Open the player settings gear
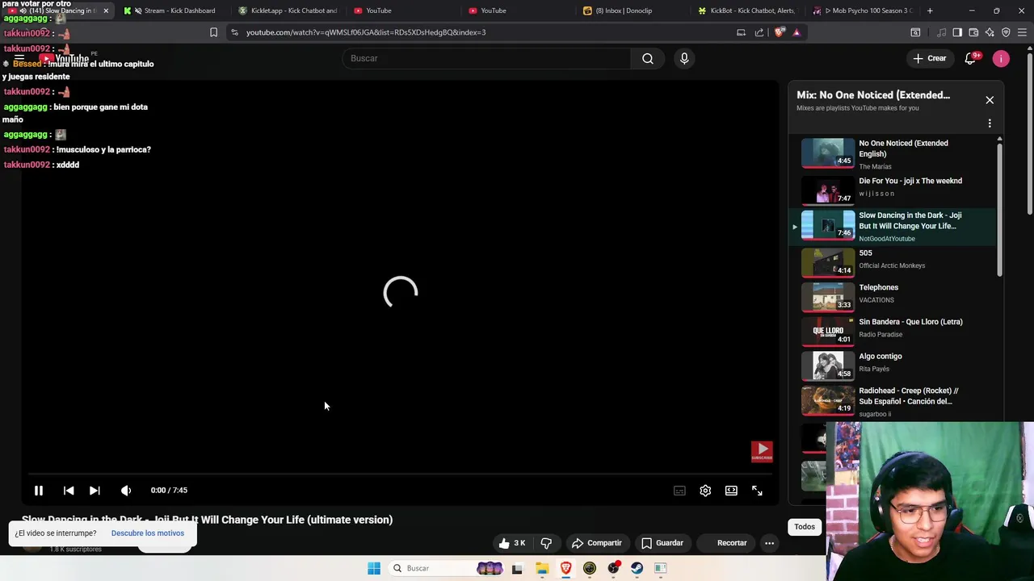This screenshot has height=581, width=1034. [x=705, y=490]
